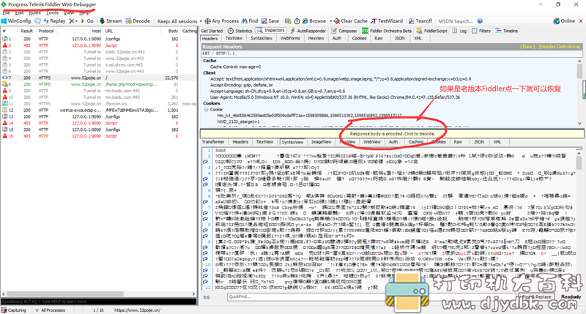Select session 2 with 405 result
Image resolution: width=586 pixels, height=314 pixels.
[99, 45]
